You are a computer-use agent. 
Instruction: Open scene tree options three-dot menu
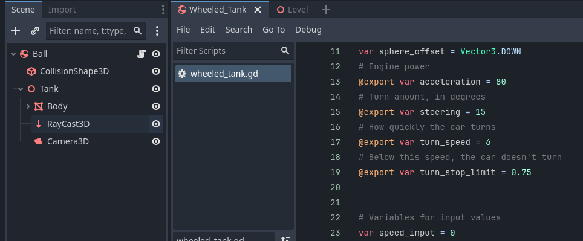pyautogui.click(x=157, y=31)
